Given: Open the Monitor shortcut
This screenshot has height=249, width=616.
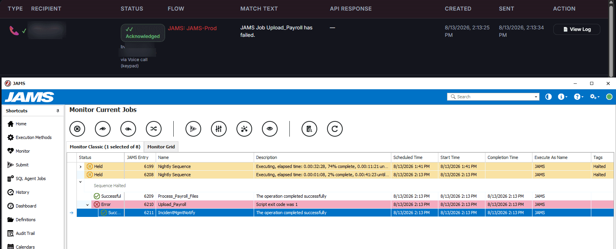Looking at the screenshot, I should click(19, 151).
